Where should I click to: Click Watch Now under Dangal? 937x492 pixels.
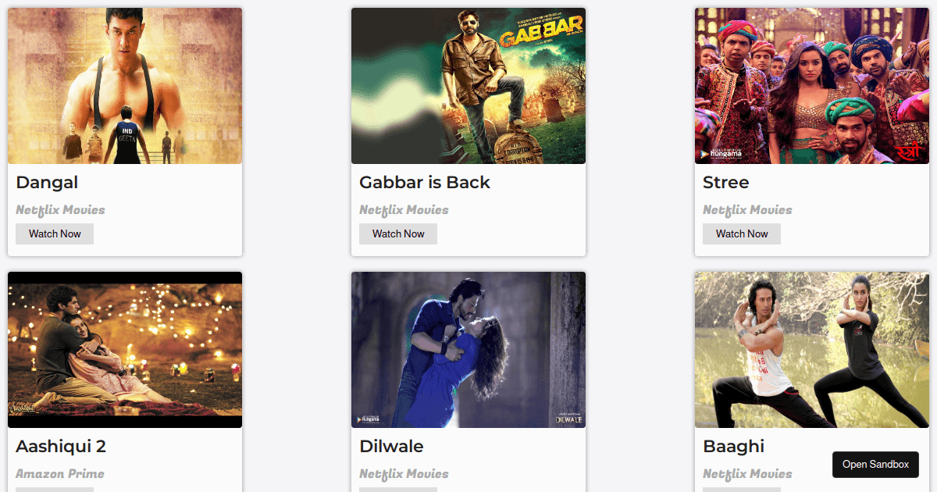tap(55, 234)
